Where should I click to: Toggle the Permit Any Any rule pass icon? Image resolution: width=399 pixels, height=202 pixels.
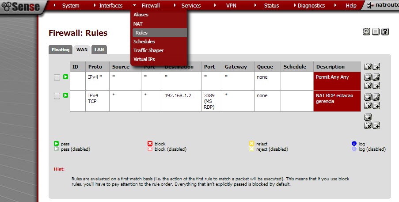pyautogui.click(x=65, y=77)
